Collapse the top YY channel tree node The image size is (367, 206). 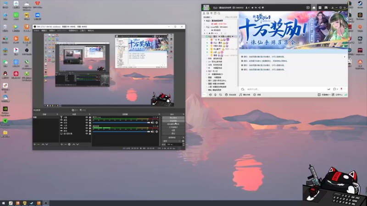pyautogui.click(x=204, y=21)
